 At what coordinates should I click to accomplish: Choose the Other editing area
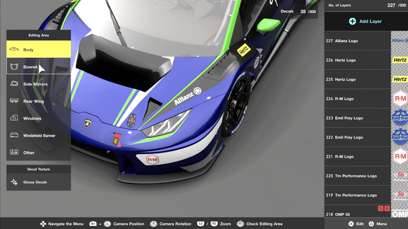(x=38, y=152)
